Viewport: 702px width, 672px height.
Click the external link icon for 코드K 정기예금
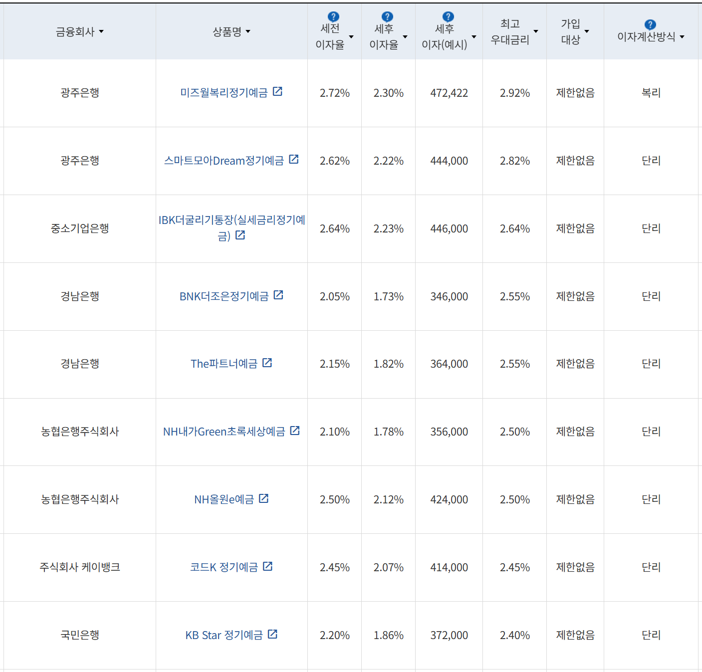[x=268, y=566]
